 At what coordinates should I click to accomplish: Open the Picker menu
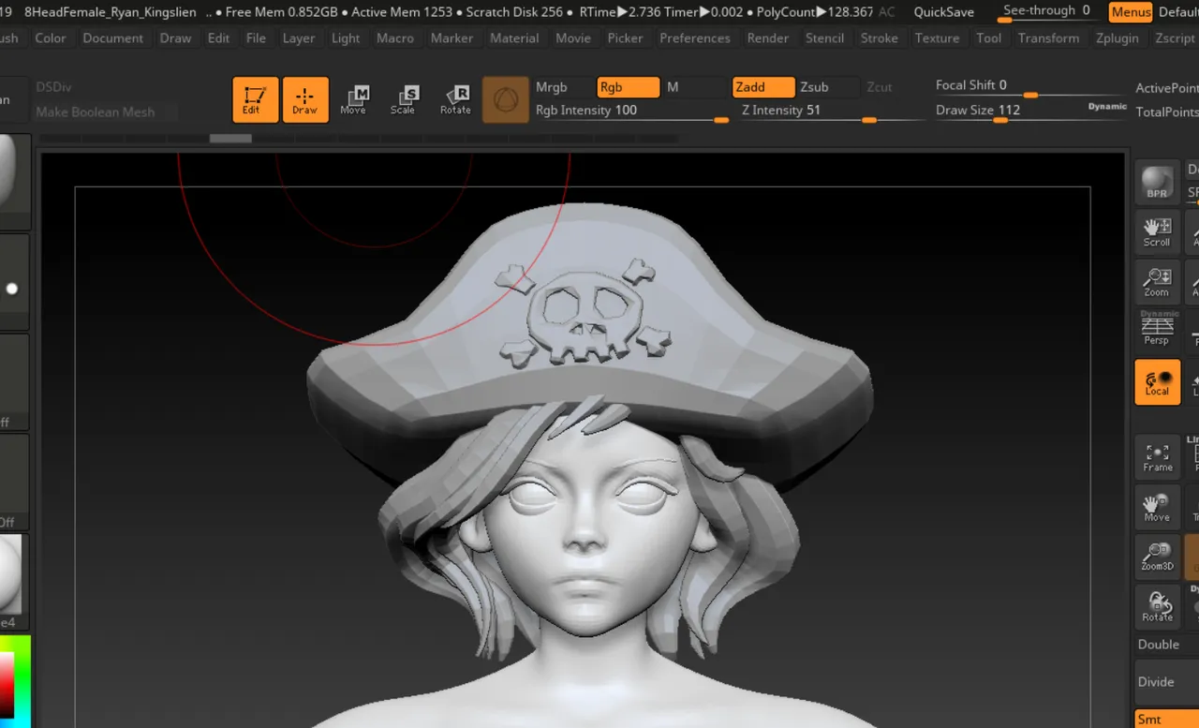click(625, 38)
